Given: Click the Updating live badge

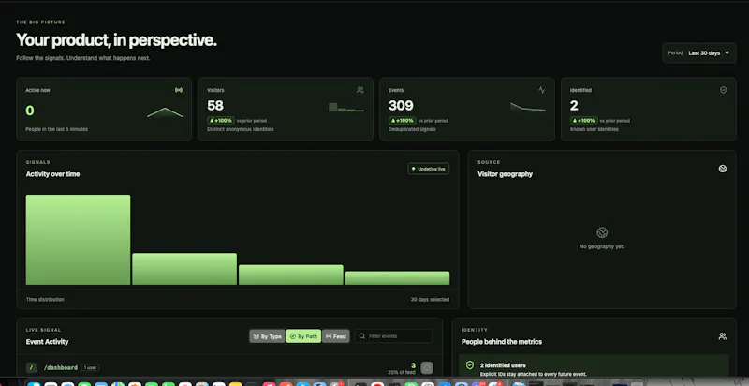Looking at the screenshot, I should click(429, 169).
